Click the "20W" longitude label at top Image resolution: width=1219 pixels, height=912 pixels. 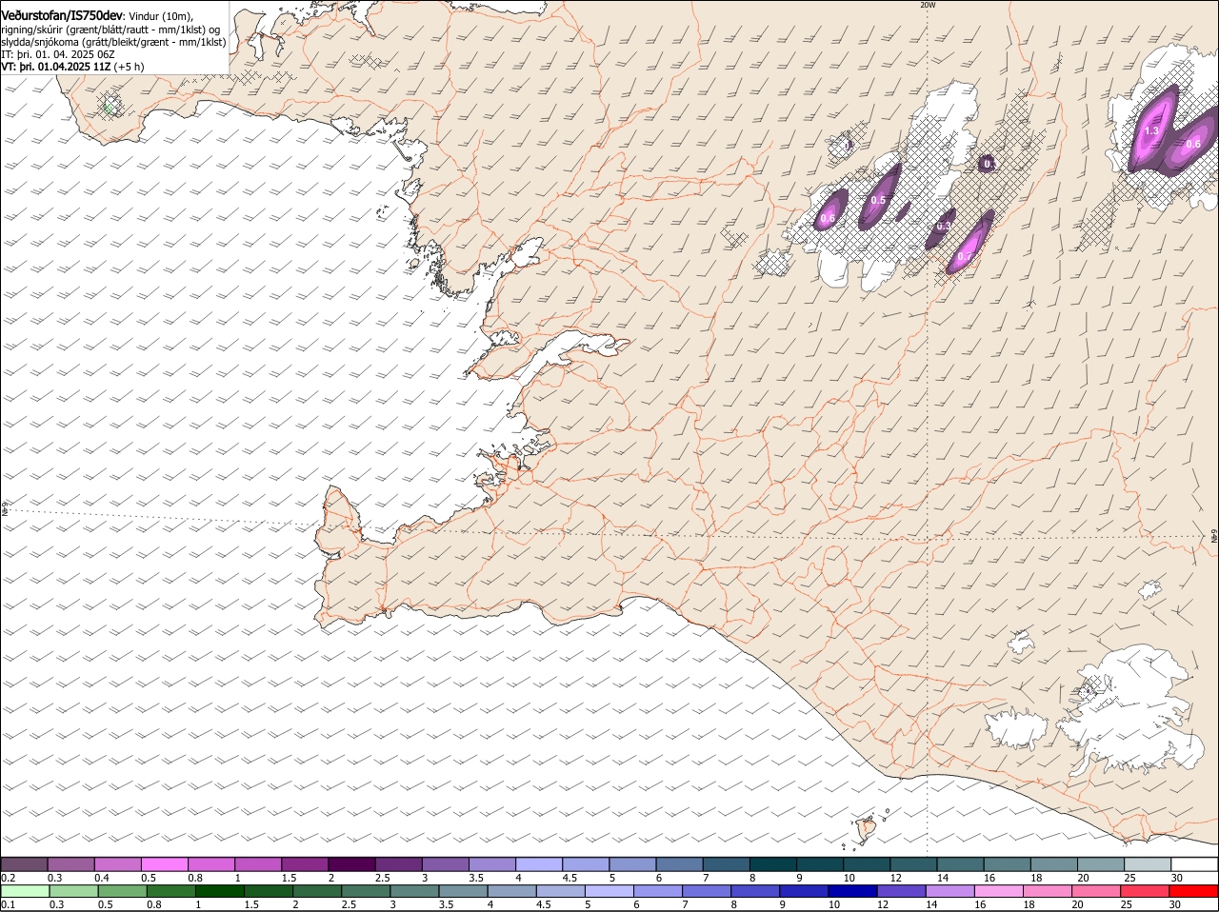tap(928, 5)
